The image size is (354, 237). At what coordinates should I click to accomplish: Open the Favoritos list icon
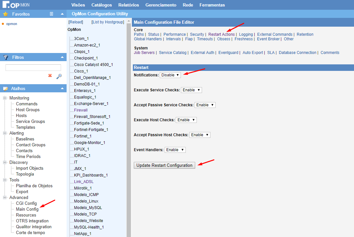51,14
